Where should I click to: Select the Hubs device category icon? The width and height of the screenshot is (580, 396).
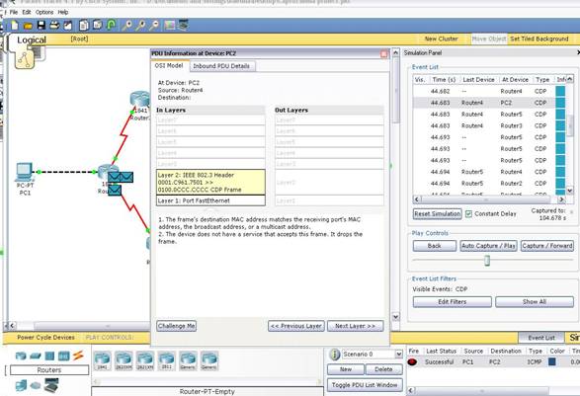click(49, 356)
